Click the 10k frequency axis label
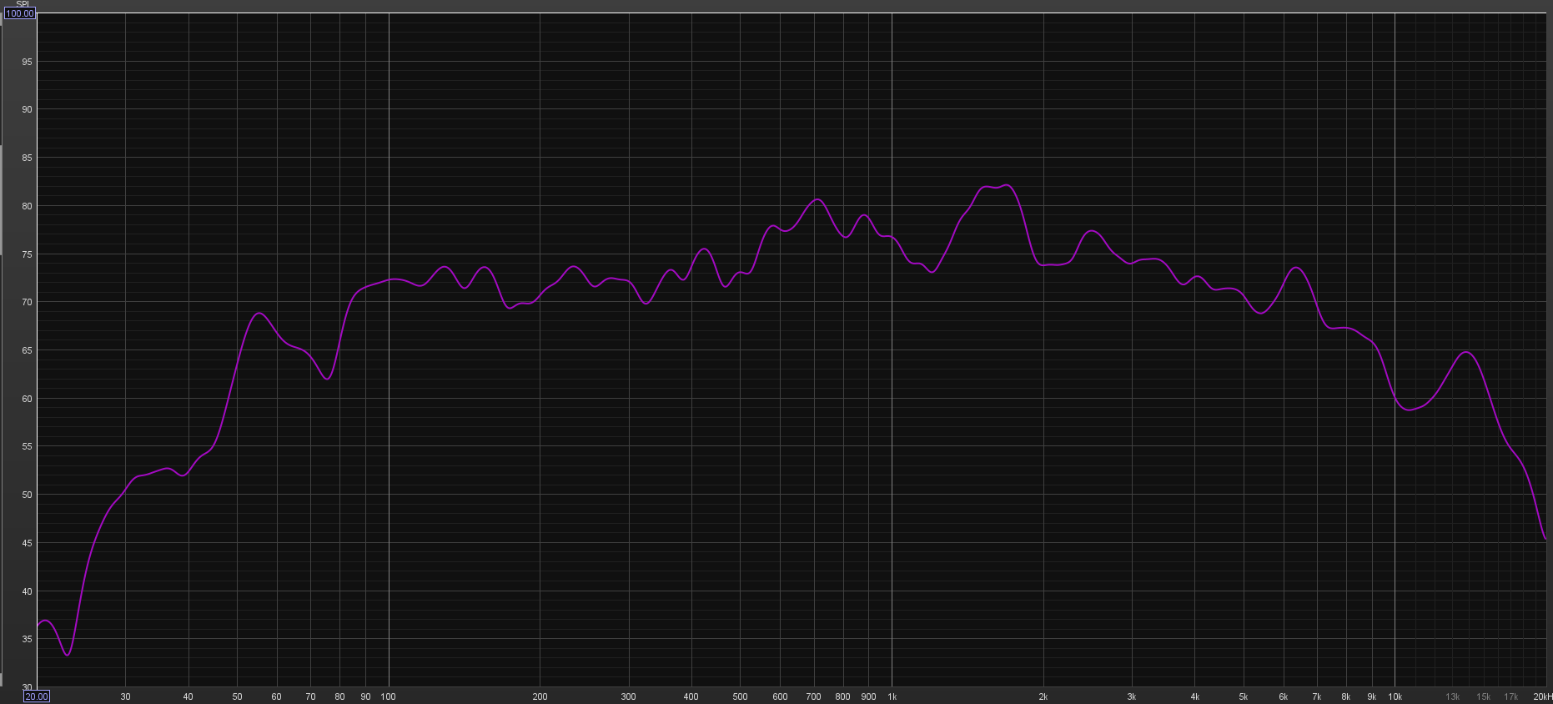The width and height of the screenshot is (1553, 704). pyautogui.click(x=1395, y=696)
